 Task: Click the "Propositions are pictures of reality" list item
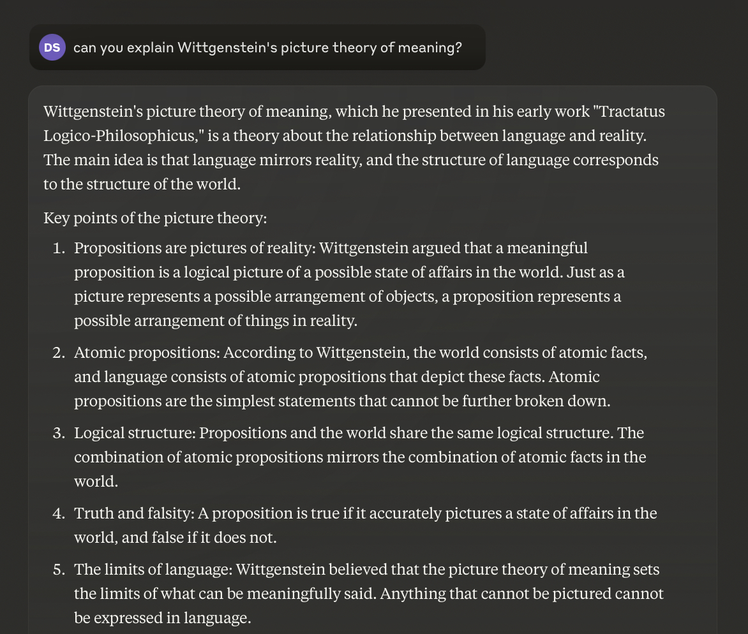[x=195, y=247]
